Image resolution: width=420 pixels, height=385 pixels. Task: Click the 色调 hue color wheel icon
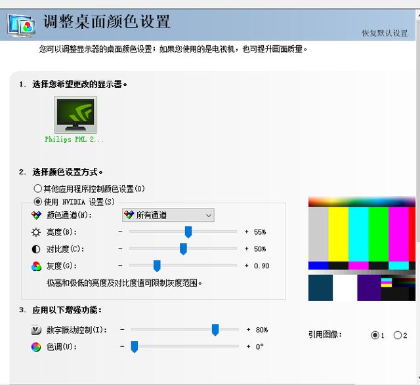(36, 347)
